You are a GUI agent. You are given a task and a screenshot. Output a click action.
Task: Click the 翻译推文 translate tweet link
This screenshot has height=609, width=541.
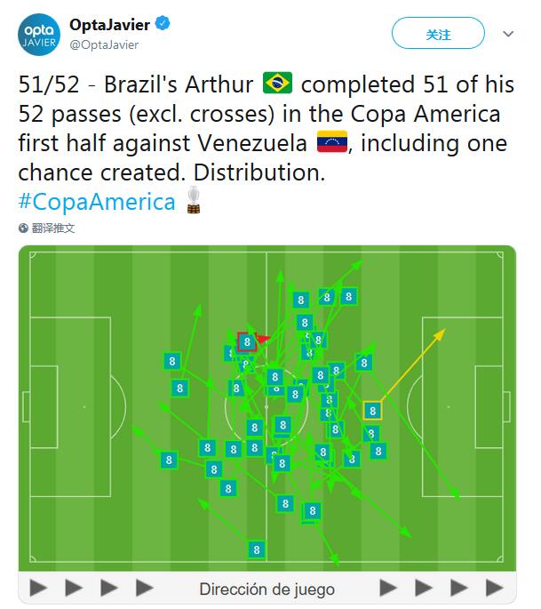click(53, 228)
